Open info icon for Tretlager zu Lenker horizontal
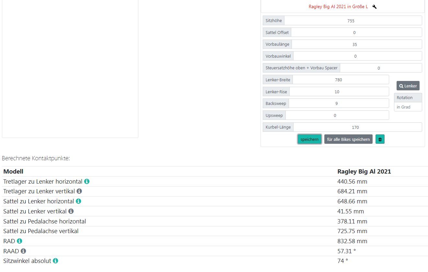The image size is (428, 272). [87, 182]
